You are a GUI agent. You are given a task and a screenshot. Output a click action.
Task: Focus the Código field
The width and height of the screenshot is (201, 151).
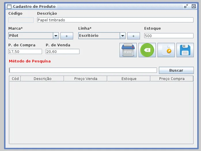click(21, 20)
